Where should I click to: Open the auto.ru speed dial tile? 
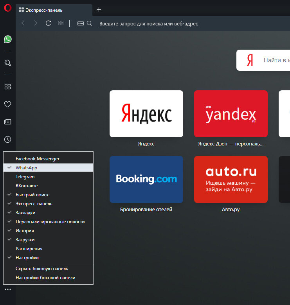click(x=231, y=179)
